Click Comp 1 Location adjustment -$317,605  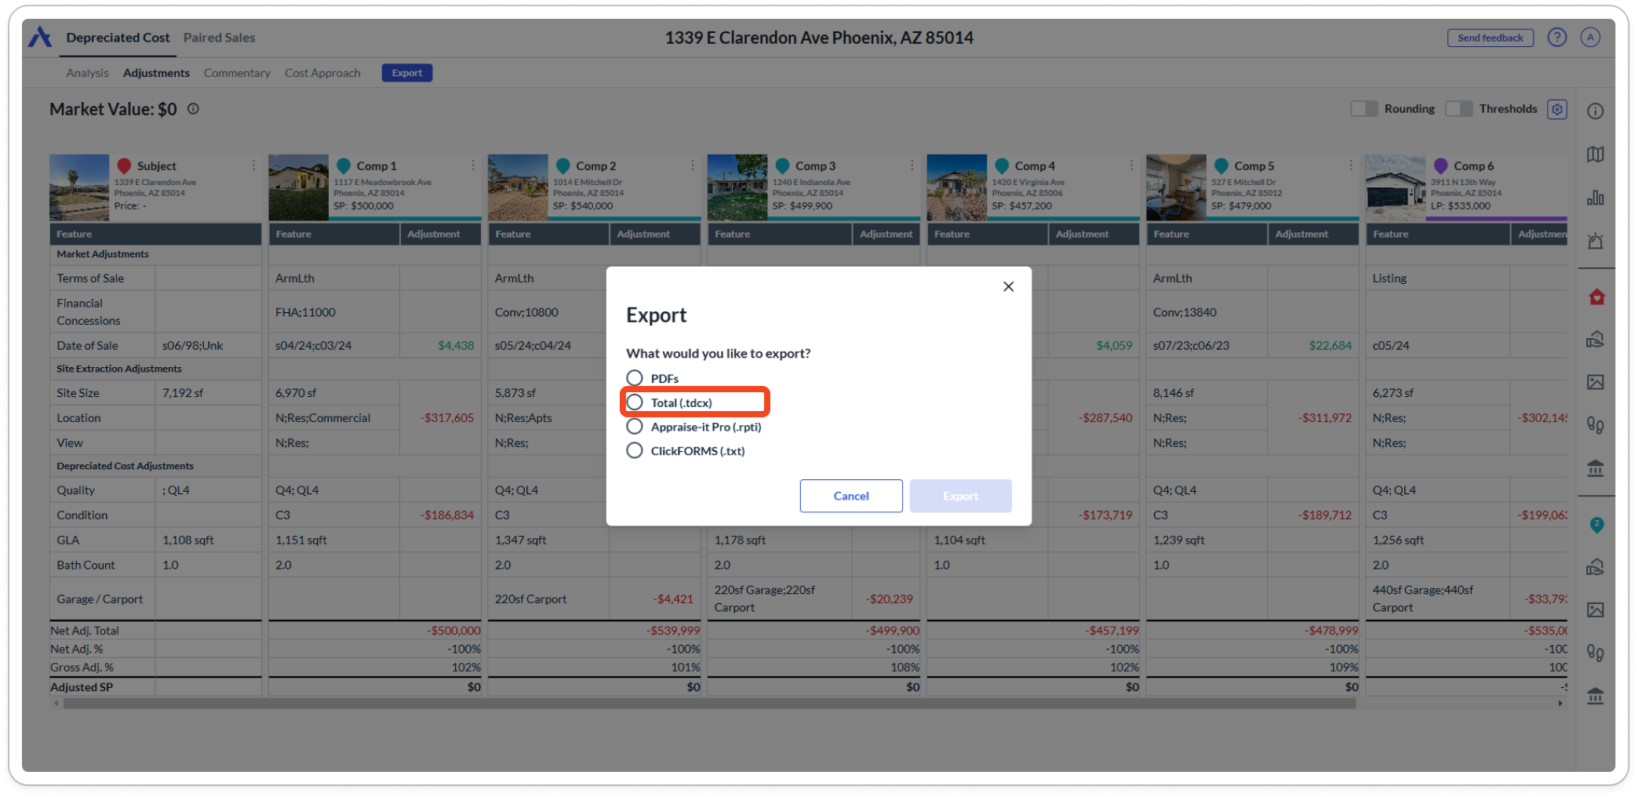click(x=446, y=418)
